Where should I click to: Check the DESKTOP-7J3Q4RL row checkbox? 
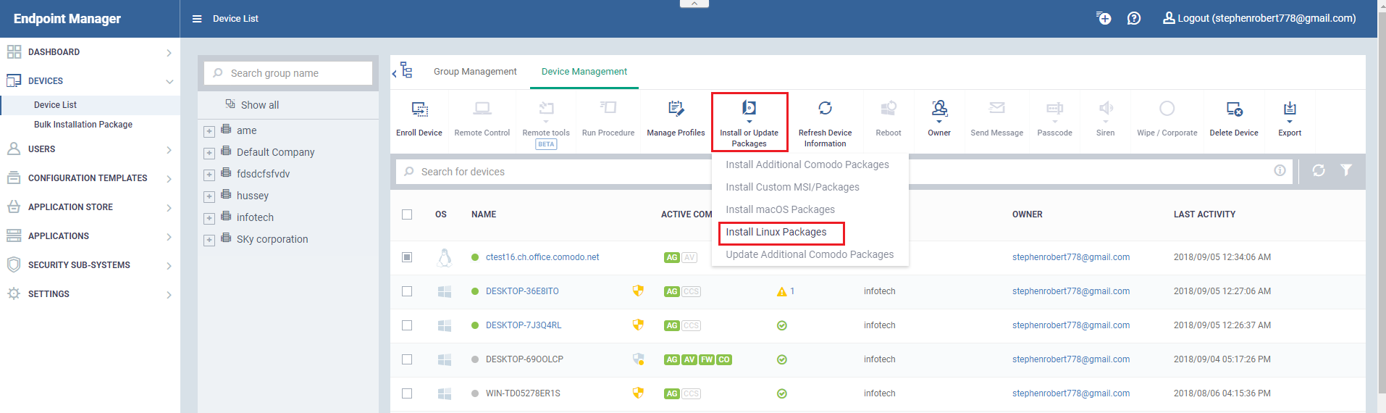click(407, 325)
